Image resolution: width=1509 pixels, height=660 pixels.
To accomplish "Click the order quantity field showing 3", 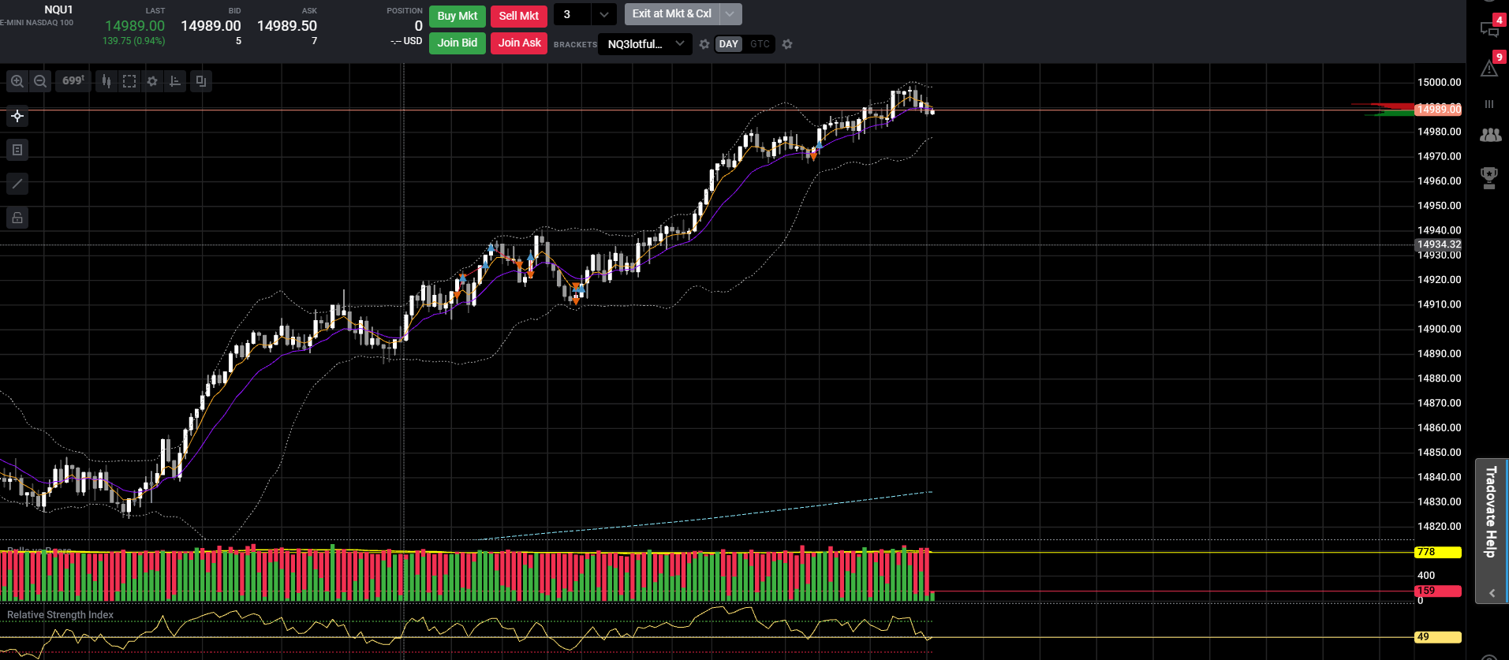I will click(x=573, y=14).
